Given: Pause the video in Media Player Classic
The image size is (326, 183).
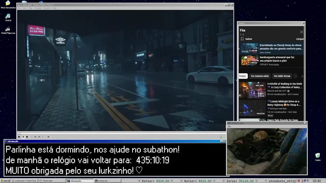Looking at the screenshot, I should coord(23,137).
